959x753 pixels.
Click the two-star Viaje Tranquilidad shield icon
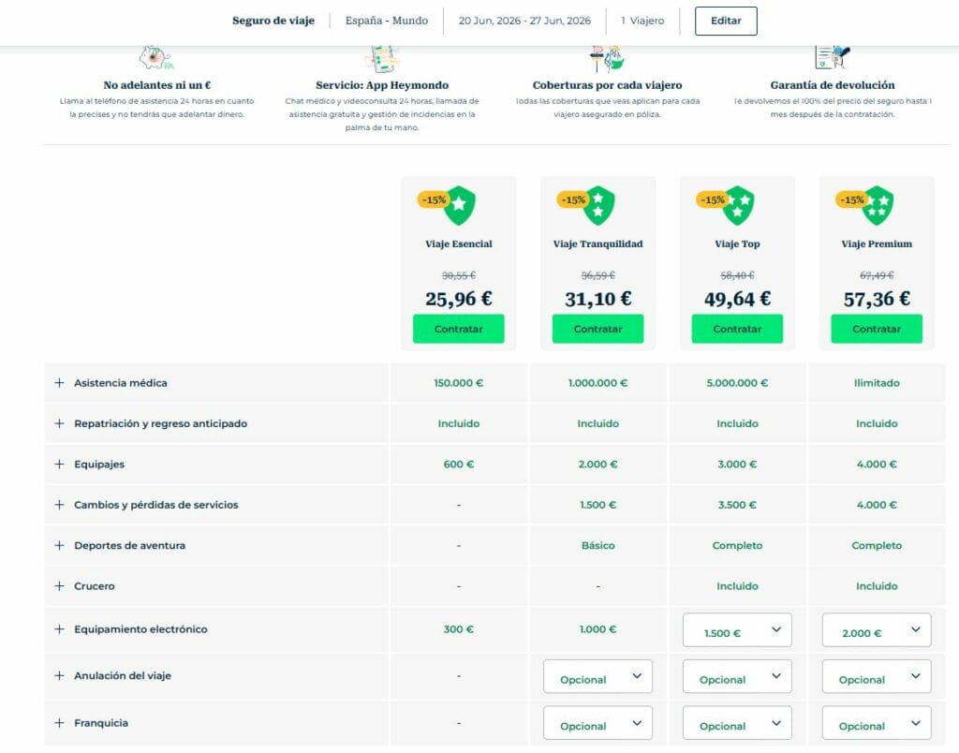click(x=598, y=205)
